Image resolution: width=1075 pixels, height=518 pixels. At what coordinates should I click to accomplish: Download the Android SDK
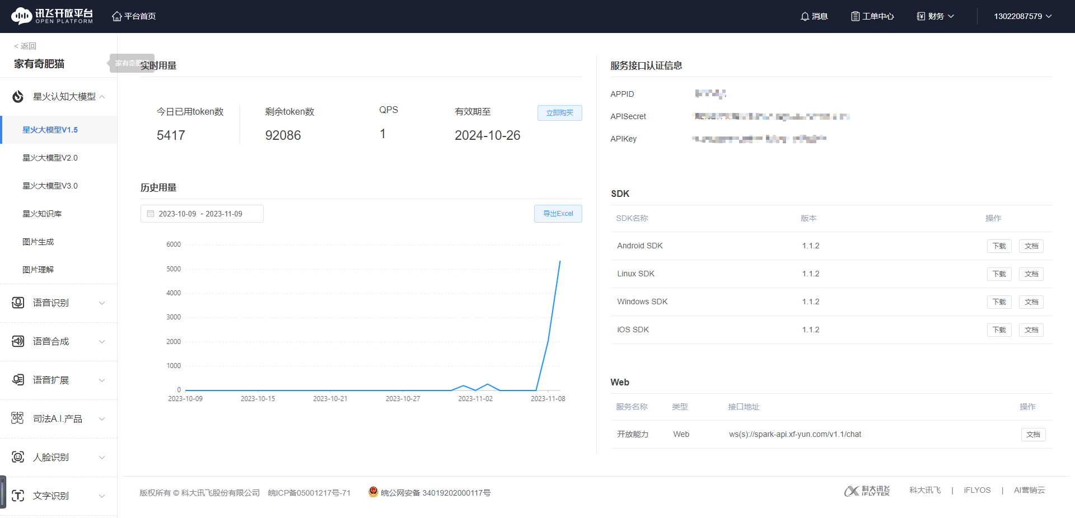coord(999,246)
